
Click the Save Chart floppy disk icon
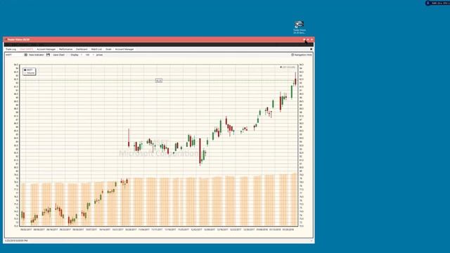49,55
